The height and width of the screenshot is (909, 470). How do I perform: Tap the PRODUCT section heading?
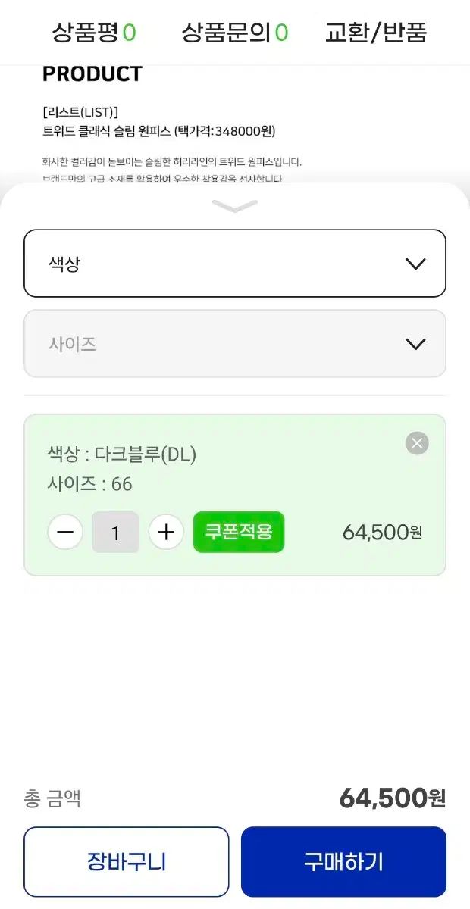92,74
